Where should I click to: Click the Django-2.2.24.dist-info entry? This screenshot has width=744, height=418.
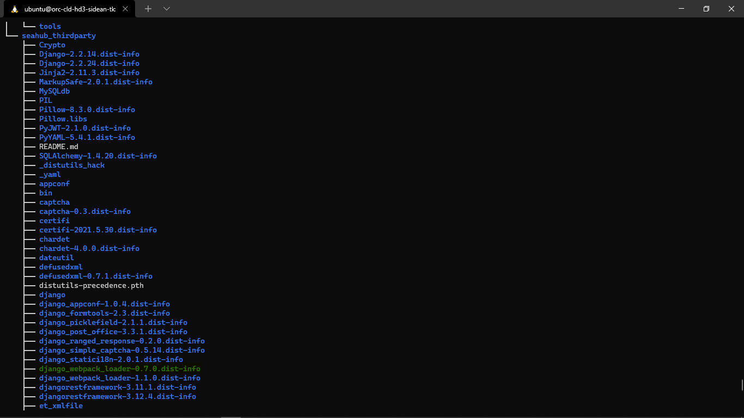pyautogui.click(x=89, y=64)
